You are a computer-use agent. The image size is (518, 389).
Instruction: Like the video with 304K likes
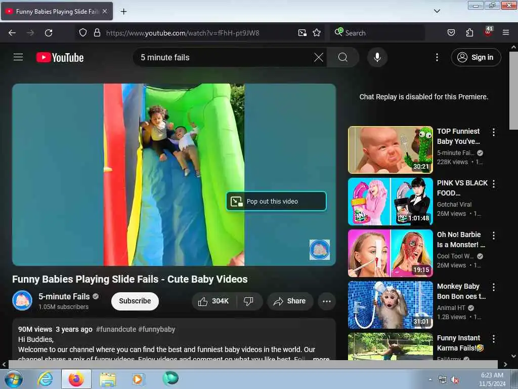(x=214, y=301)
